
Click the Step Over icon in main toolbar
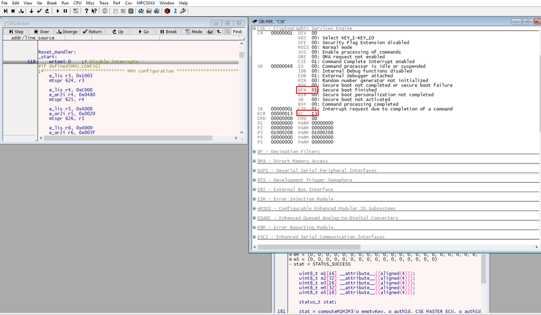[13, 11]
